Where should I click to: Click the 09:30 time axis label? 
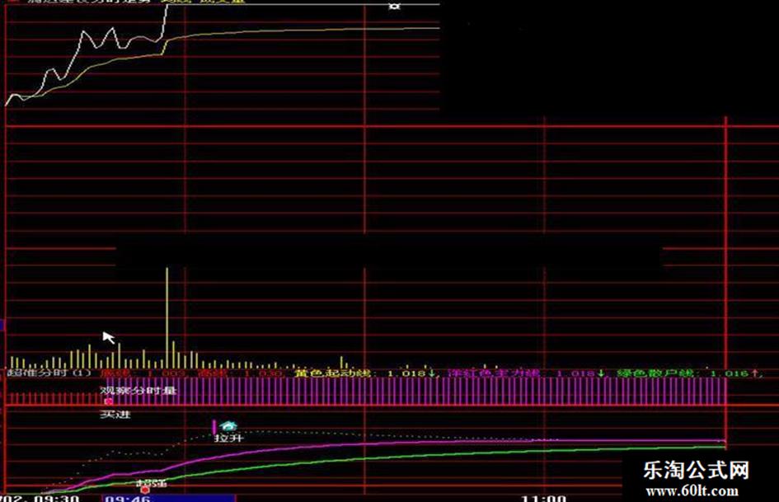(56, 498)
